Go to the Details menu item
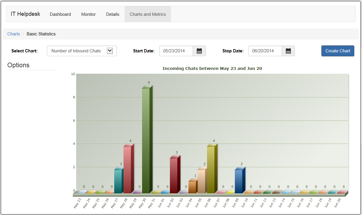The height and width of the screenshot is (215, 362). [113, 14]
